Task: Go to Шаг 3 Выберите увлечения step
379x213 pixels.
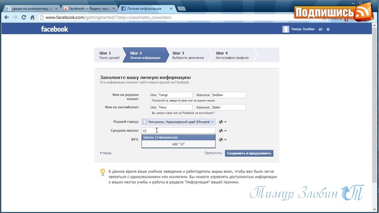Action: point(188,55)
